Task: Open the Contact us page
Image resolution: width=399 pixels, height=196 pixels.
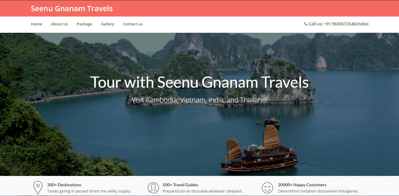Action: coord(133,24)
